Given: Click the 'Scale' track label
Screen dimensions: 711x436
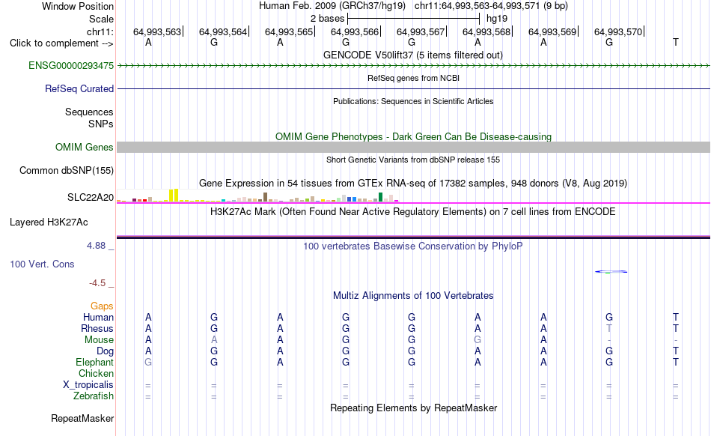Looking at the screenshot, I should click(101, 19).
